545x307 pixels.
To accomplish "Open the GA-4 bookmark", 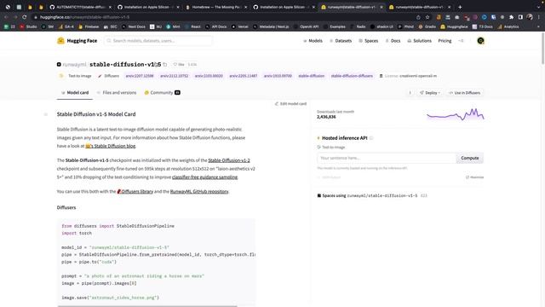I will click(x=66, y=26).
